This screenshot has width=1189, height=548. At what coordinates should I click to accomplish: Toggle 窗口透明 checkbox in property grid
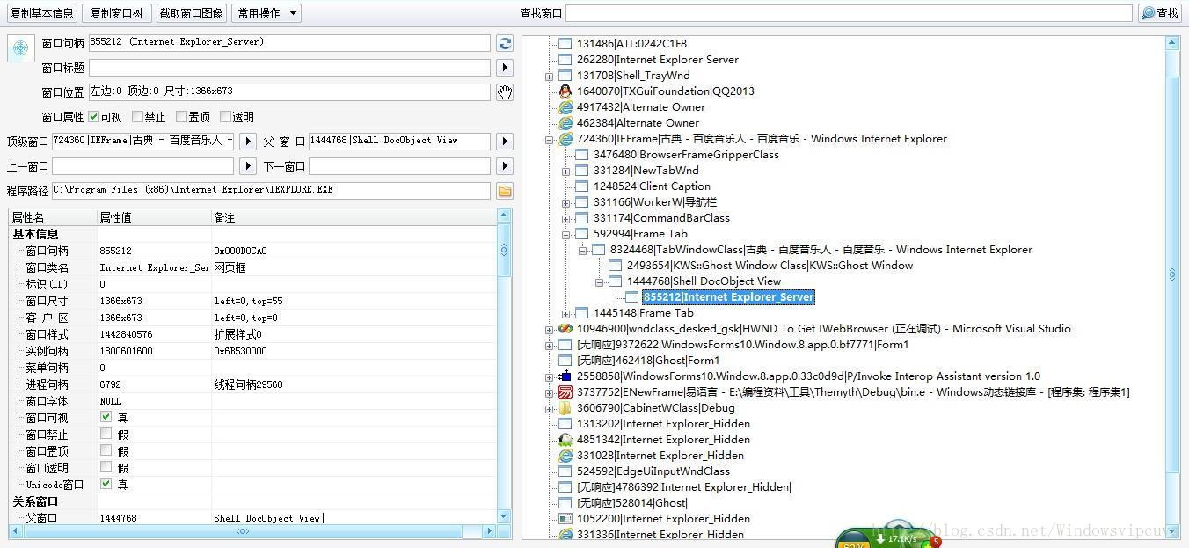point(106,468)
